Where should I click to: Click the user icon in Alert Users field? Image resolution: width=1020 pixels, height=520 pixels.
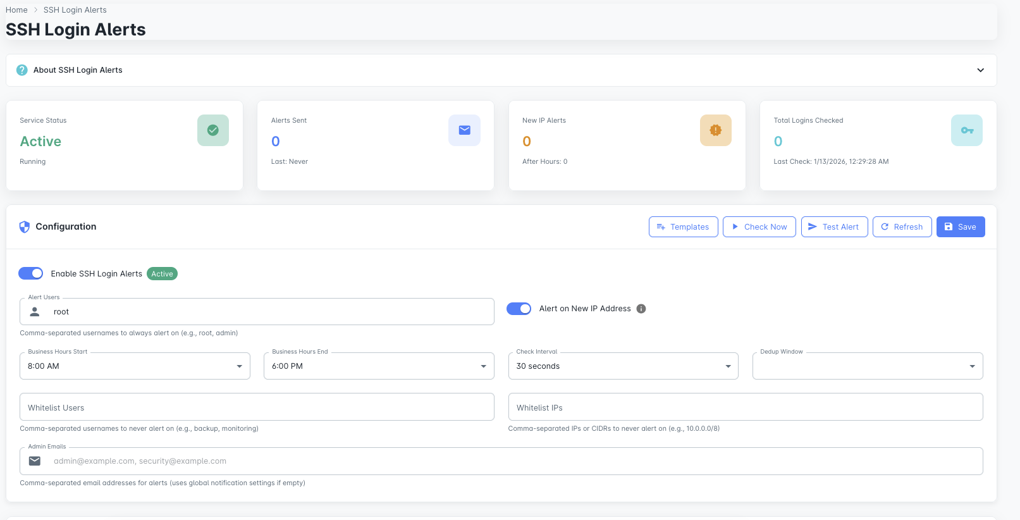pos(35,312)
